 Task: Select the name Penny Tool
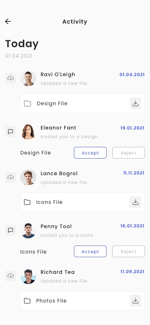pyautogui.click(x=56, y=226)
